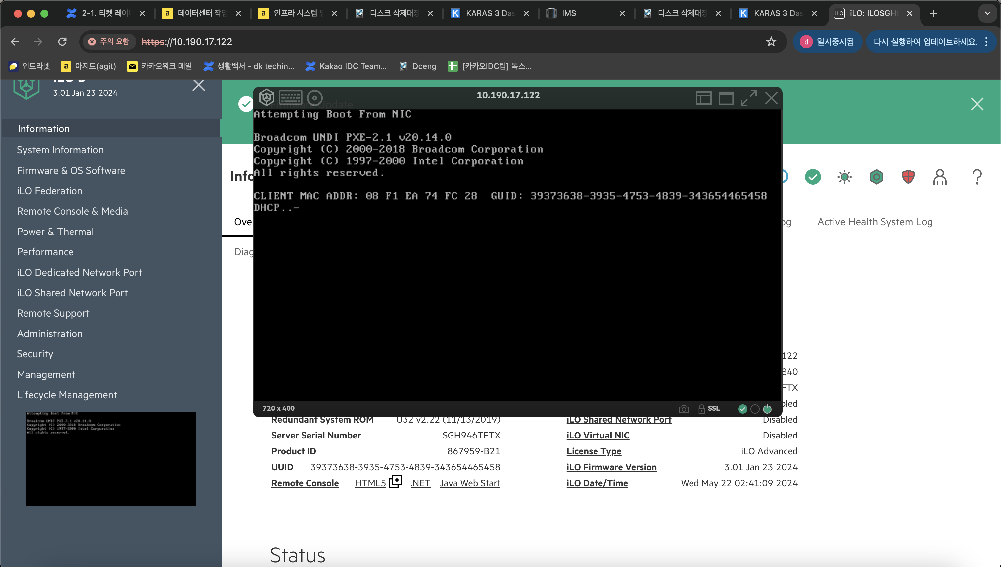Close the iLO navigation sidebar

point(199,85)
